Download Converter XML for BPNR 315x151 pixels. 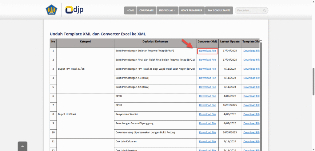click(x=207, y=105)
